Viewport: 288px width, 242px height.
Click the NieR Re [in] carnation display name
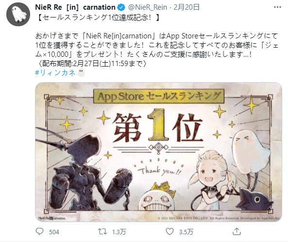[x=75, y=7]
